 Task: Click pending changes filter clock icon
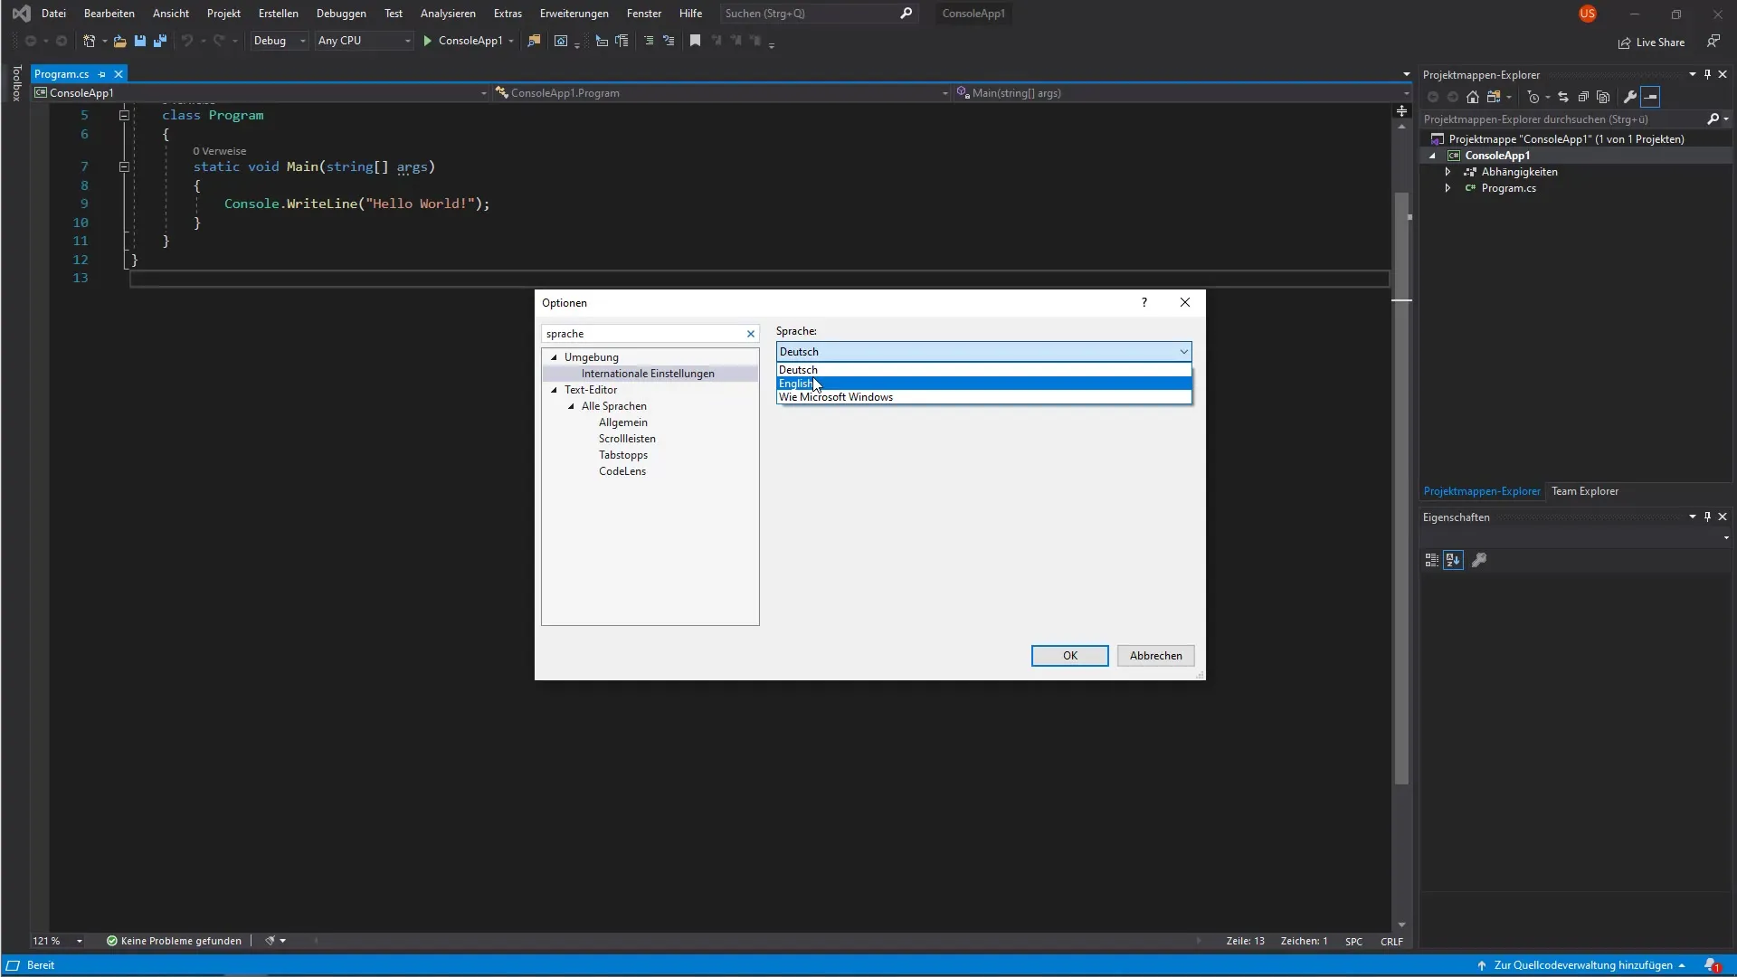(1533, 97)
